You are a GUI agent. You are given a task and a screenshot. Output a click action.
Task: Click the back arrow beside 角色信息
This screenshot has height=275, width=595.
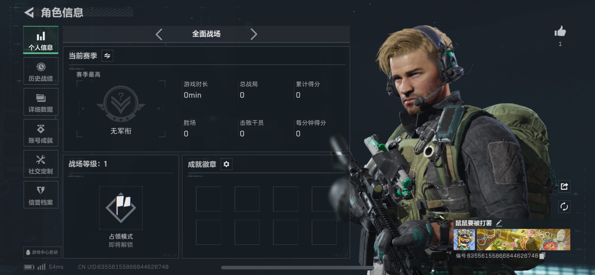point(29,12)
